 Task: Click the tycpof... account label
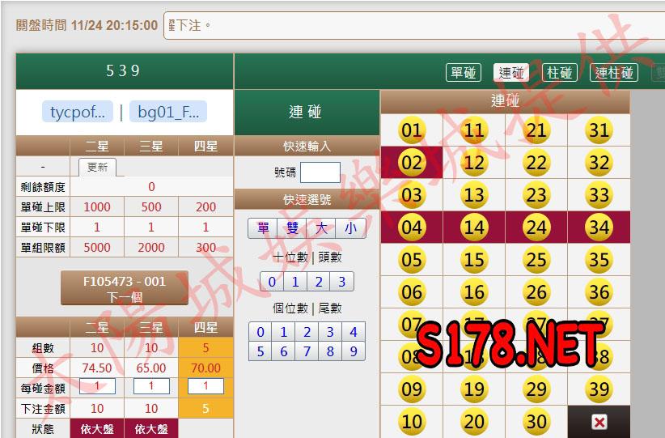pyautogui.click(x=77, y=112)
